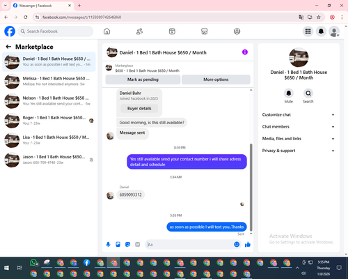Viewport: 348px width, 279px height.
Task: Open the Groups icon in top navigation
Action: click(237, 31)
